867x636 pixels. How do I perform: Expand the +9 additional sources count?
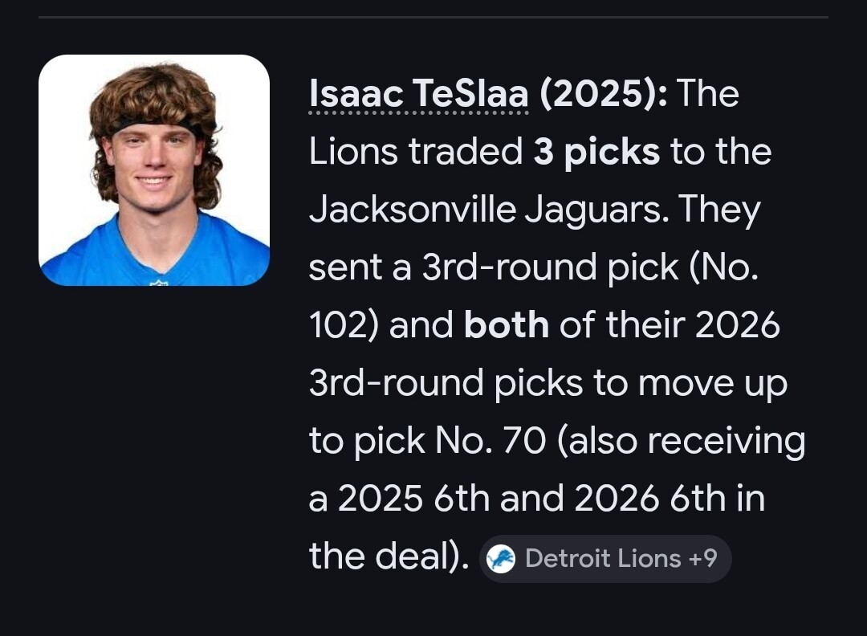(702, 558)
